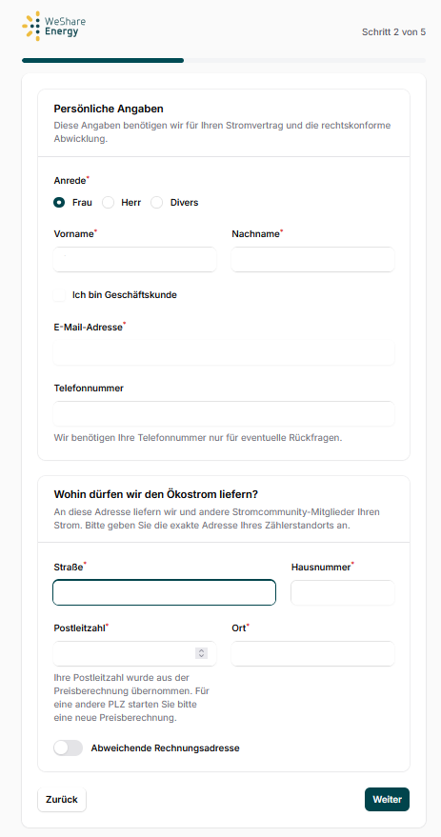Click the WeShare Energy logo

point(53,26)
